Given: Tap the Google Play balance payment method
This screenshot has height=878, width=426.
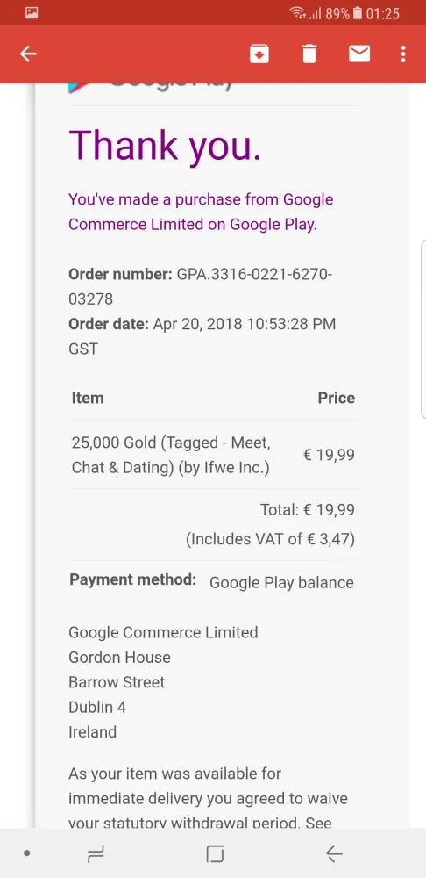Looking at the screenshot, I should (x=281, y=583).
